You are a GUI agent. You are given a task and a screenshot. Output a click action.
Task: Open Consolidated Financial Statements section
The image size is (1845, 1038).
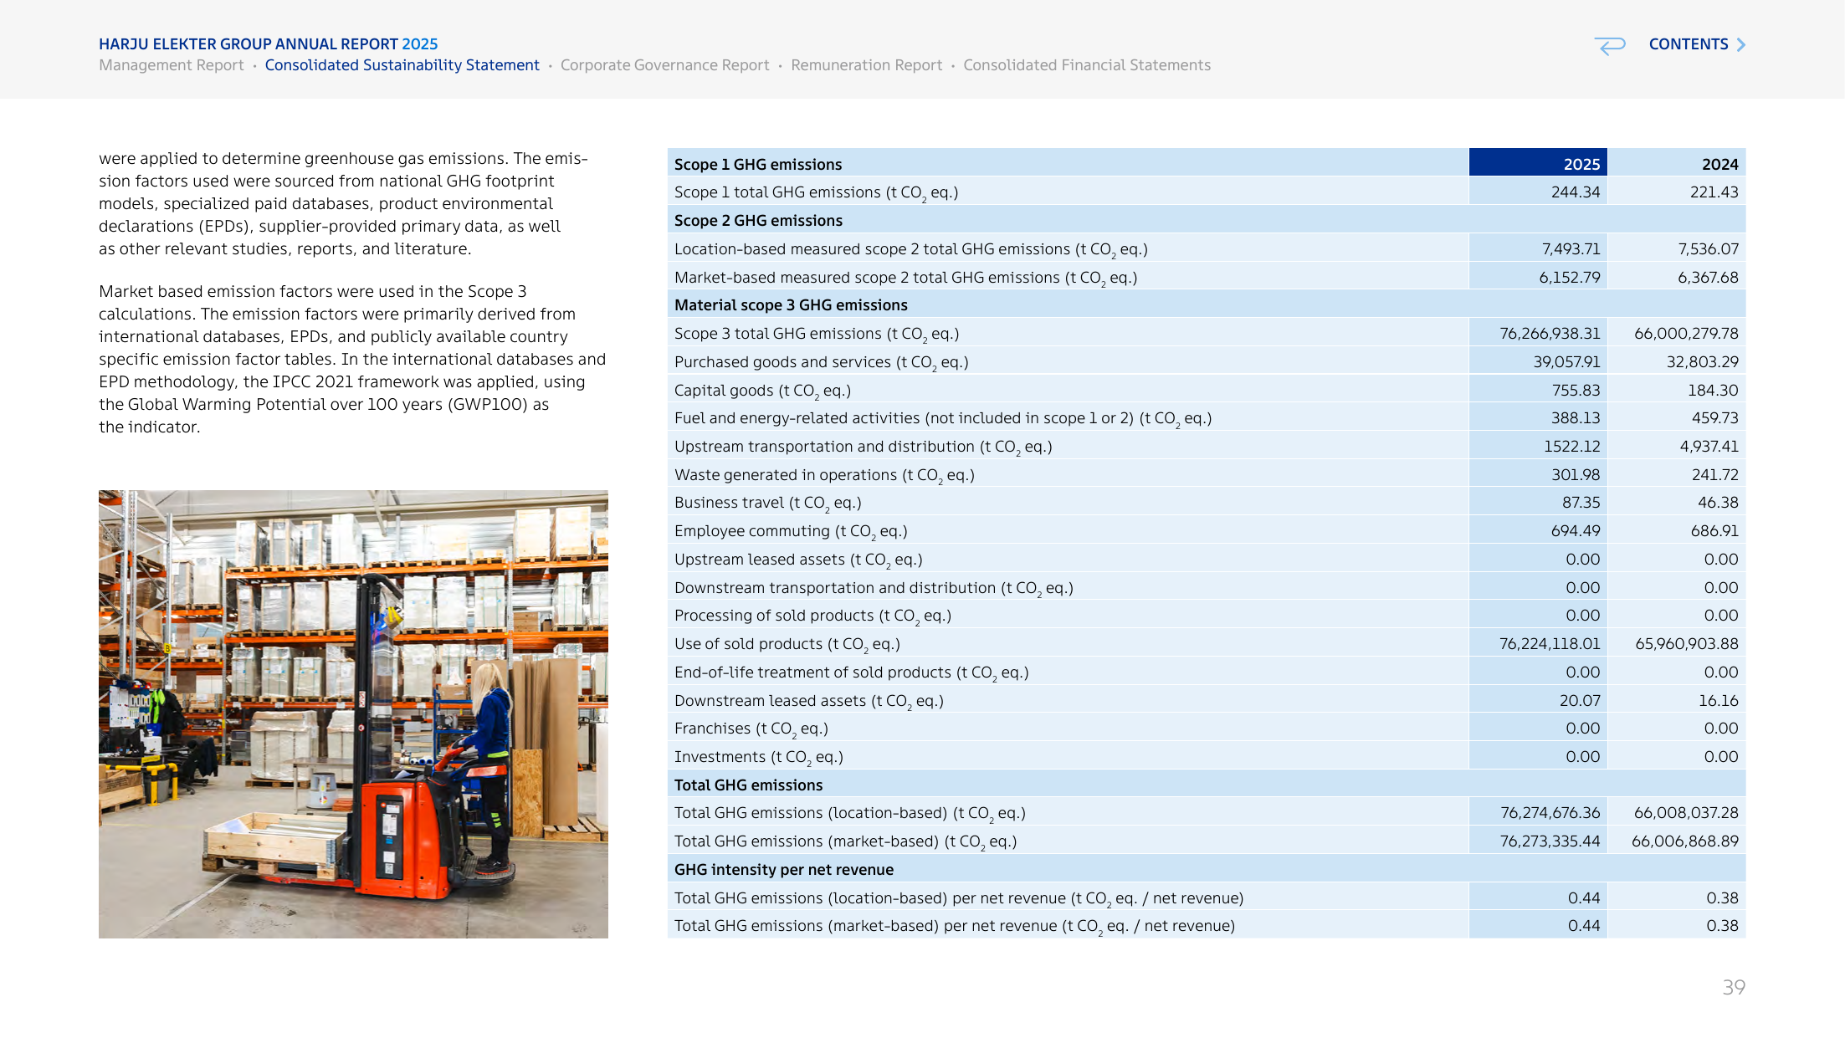point(1086,65)
